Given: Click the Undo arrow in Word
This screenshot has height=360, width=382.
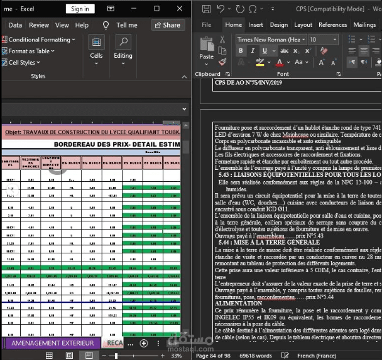Looking at the screenshot, I should click(221, 9).
